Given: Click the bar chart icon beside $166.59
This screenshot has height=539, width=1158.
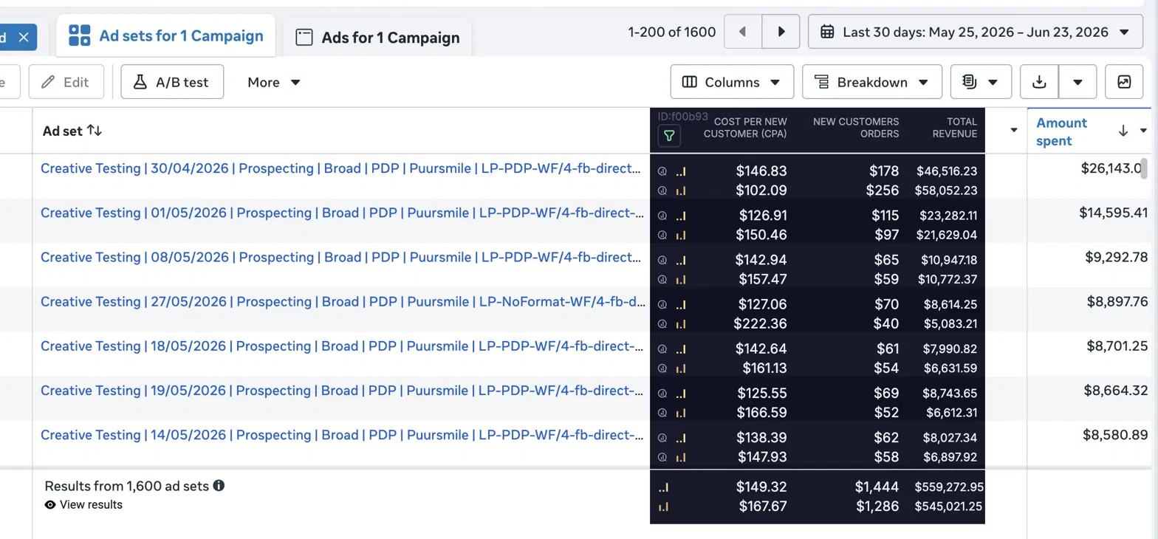Looking at the screenshot, I should pyautogui.click(x=680, y=412).
